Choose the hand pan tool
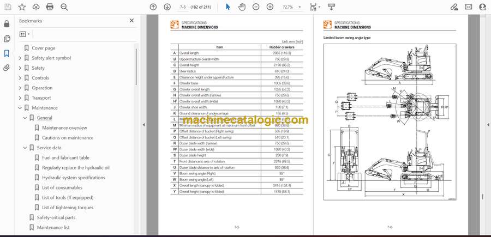The height and width of the screenshot is (237, 491). click(x=242, y=7)
